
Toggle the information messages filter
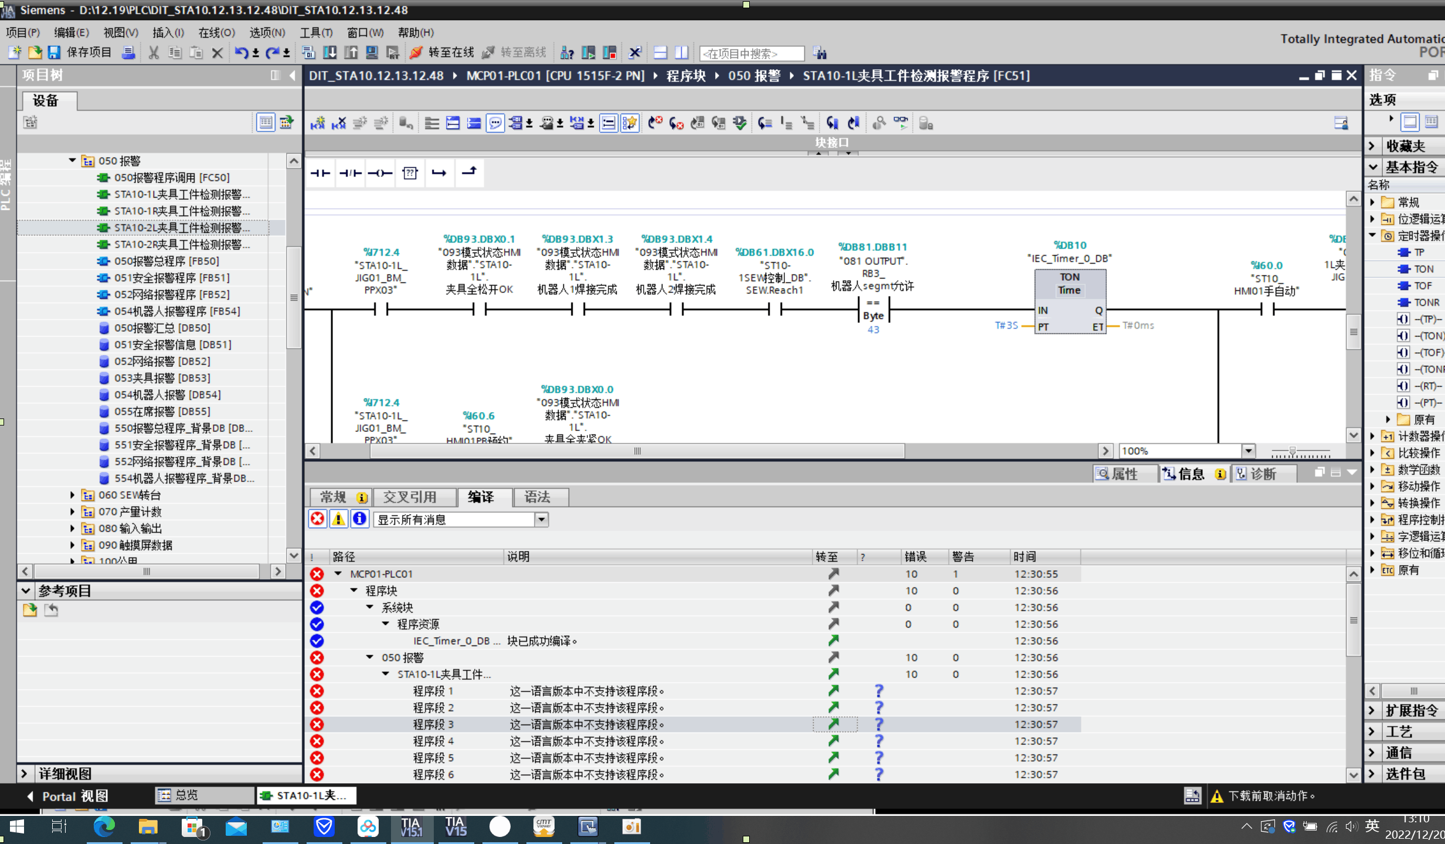359,519
